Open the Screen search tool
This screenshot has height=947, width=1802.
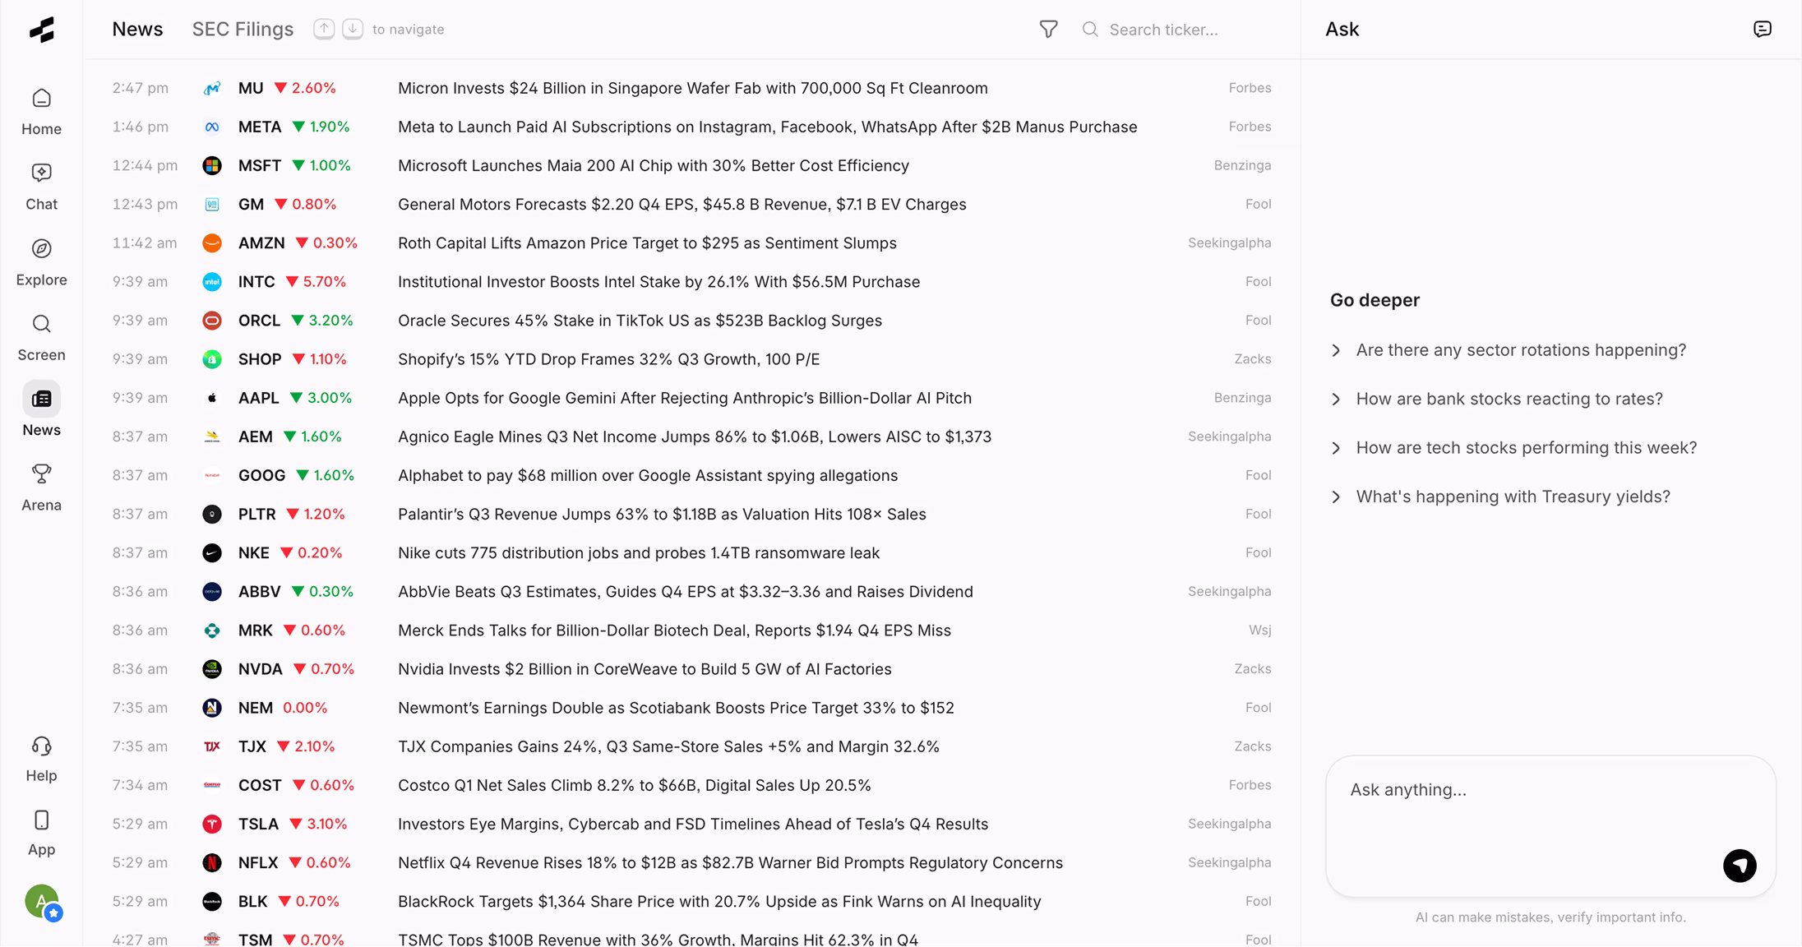pyautogui.click(x=41, y=325)
